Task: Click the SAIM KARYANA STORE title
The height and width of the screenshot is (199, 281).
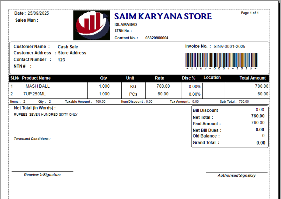Action: tap(163, 17)
